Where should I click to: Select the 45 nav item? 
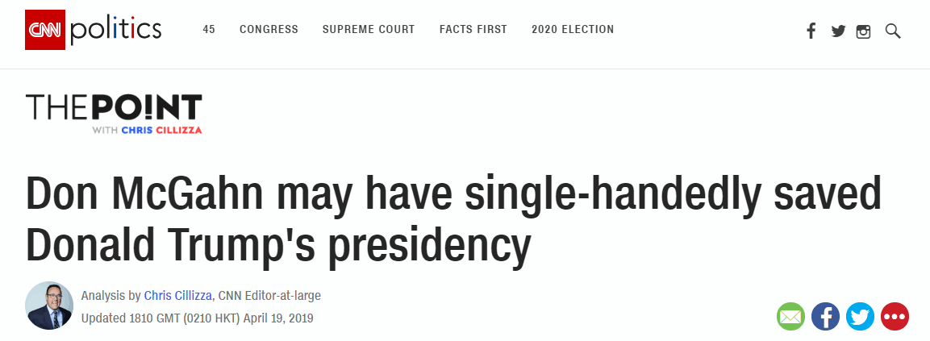[x=209, y=30]
